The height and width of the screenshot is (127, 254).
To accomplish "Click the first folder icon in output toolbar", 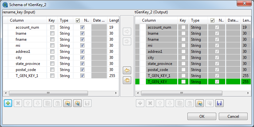I will (x=200, y=103).
